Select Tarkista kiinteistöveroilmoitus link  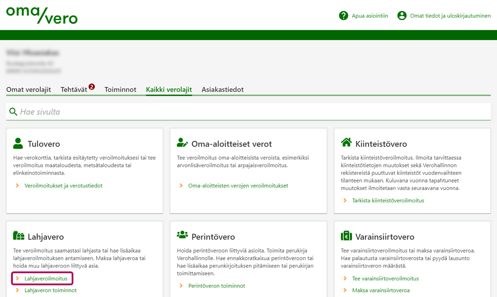pyautogui.click(x=388, y=201)
